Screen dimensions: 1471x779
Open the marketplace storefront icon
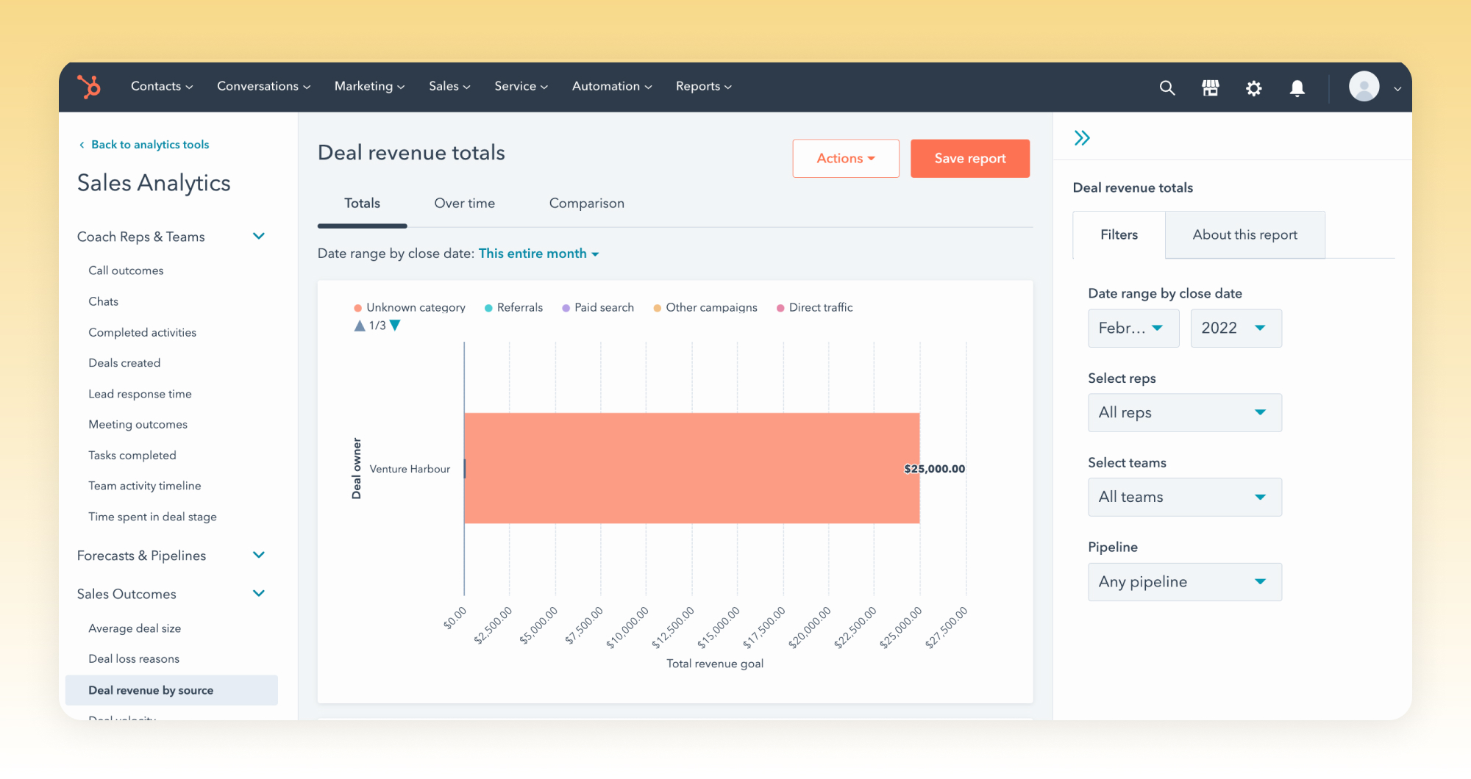tap(1211, 88)
